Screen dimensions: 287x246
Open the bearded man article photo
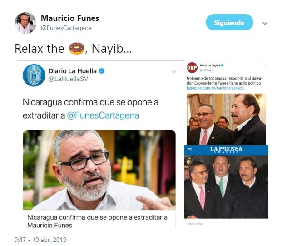click(99, 170)
